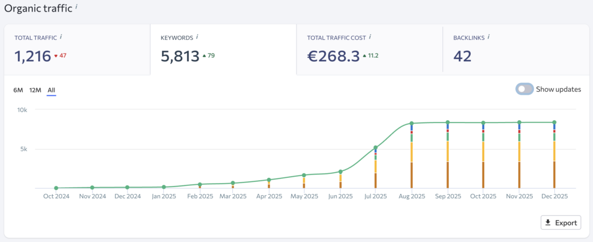Select the All time range

[52, 90]
